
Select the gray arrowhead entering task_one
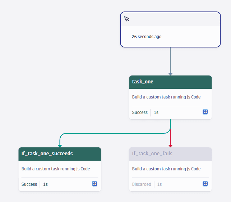pyautogui.click(x=170, y=74)
